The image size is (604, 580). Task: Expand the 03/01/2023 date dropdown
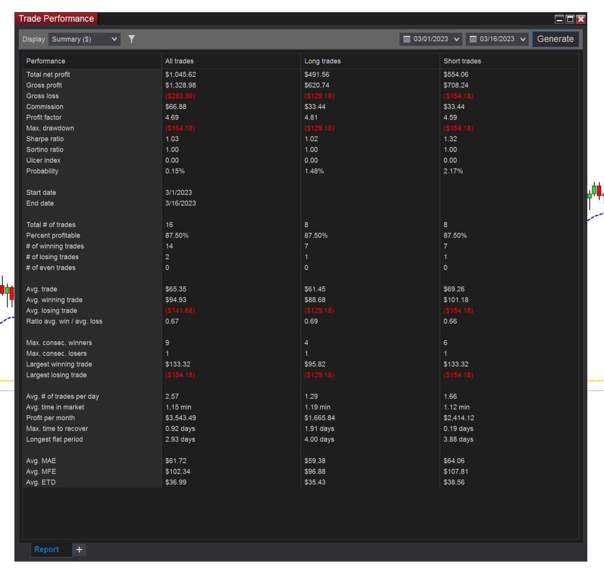coord(456,39)
